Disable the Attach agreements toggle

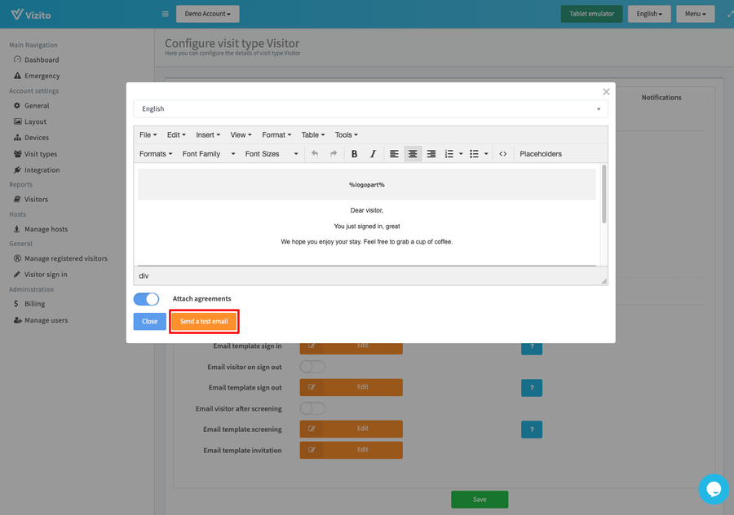click(146, 299)
